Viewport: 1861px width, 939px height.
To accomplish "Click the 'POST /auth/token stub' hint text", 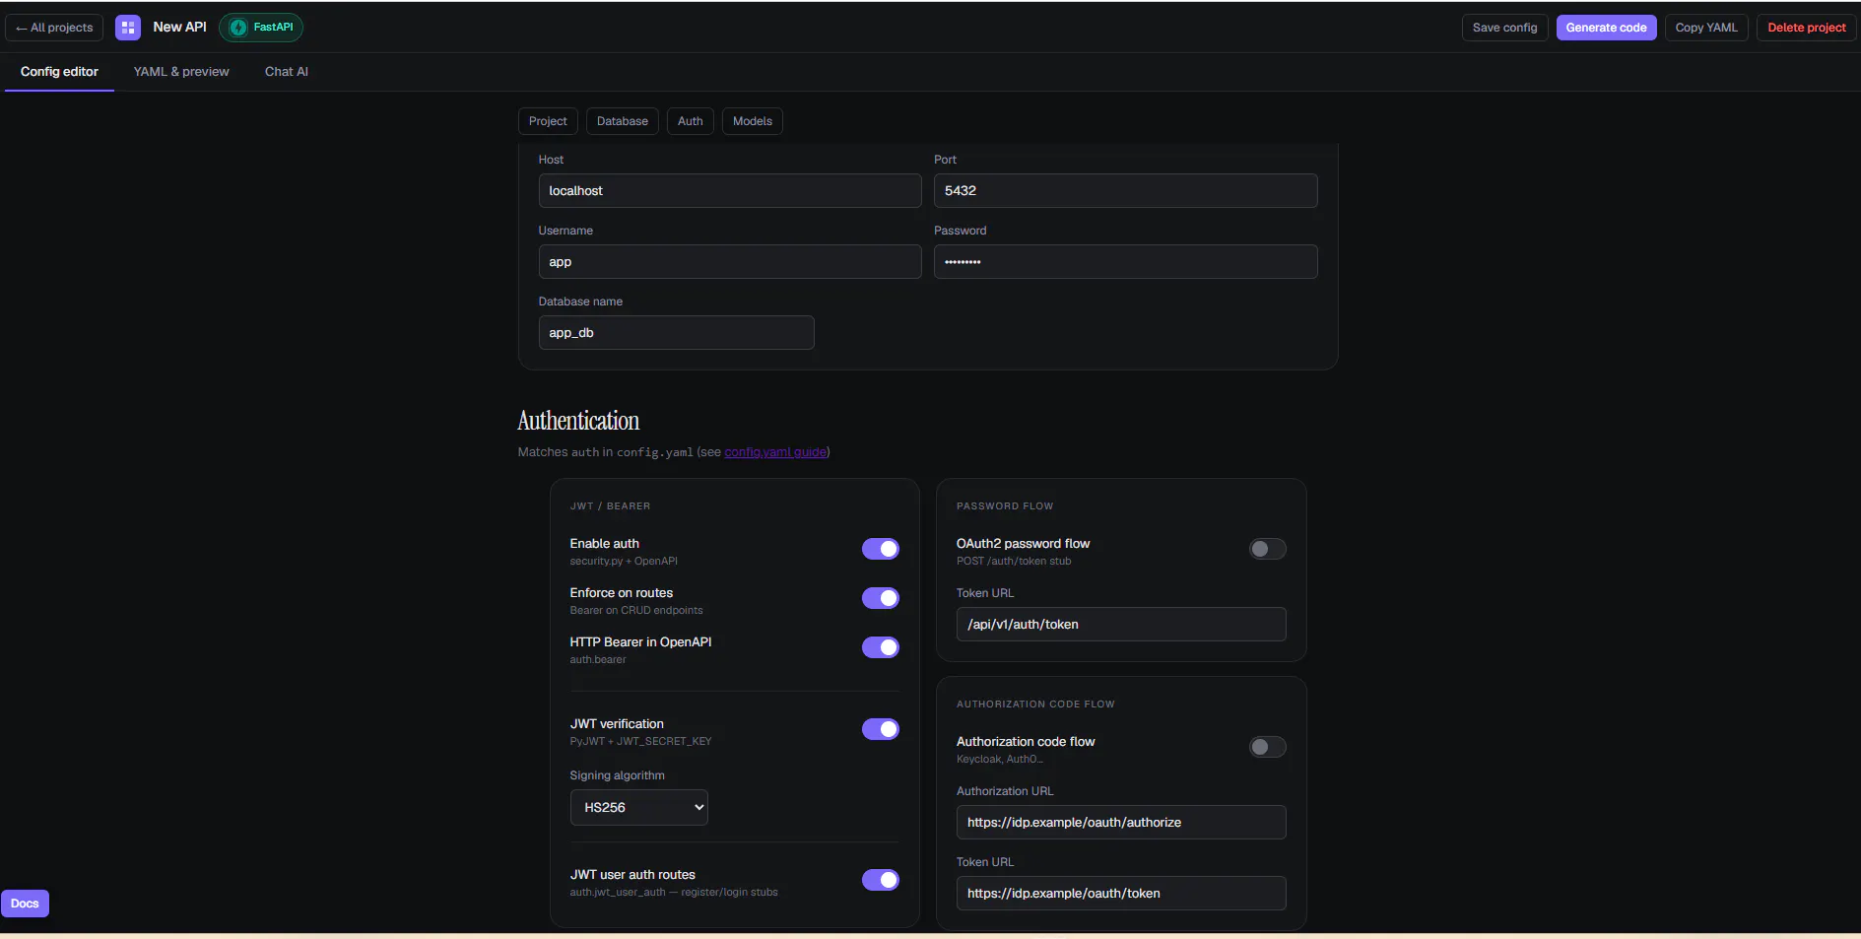I will (x=1014, y=562).
